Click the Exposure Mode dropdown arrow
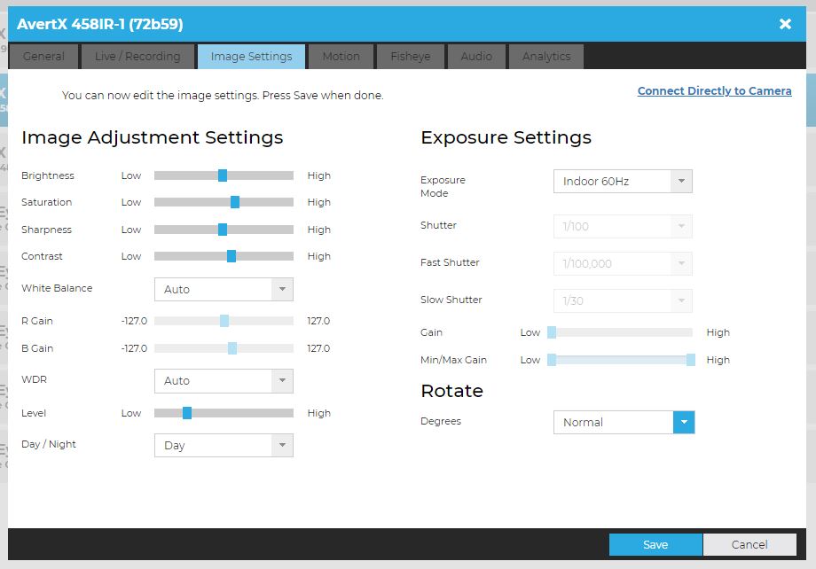This screenshot has height=569, width=816. [681, 181]
